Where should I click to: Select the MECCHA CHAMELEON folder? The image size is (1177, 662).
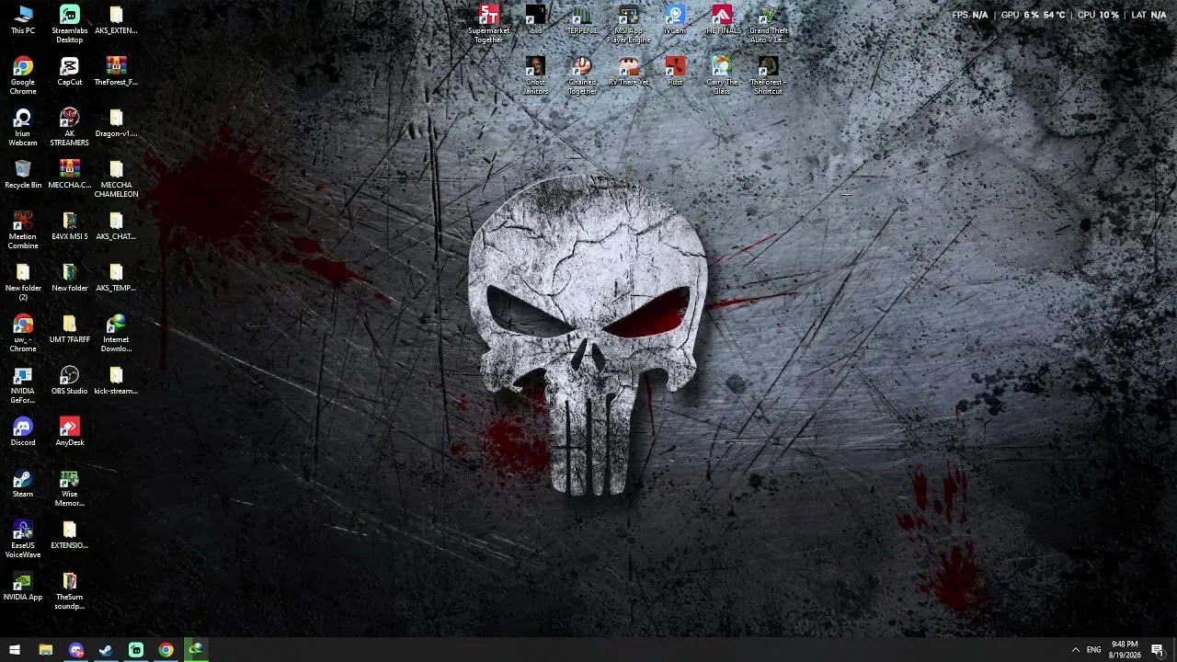tap(116, 179)
